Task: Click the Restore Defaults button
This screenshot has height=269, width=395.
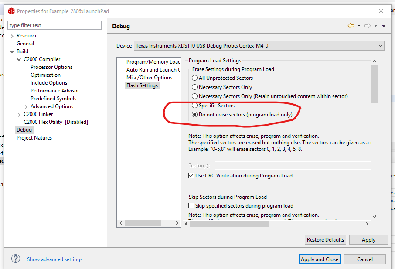Action: (x=326, y=239)
